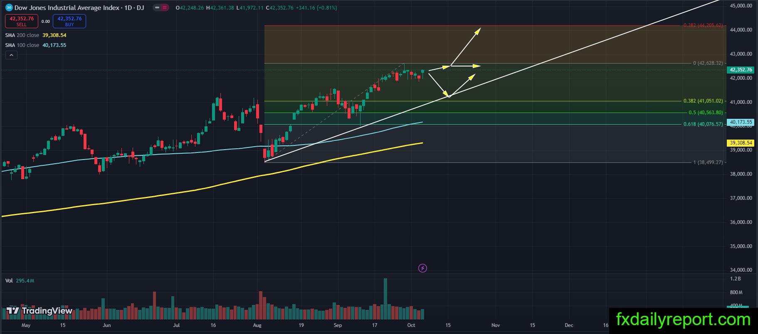Click the 800M volume axis label
Screen dimensions: 758x334
point(736,292)
